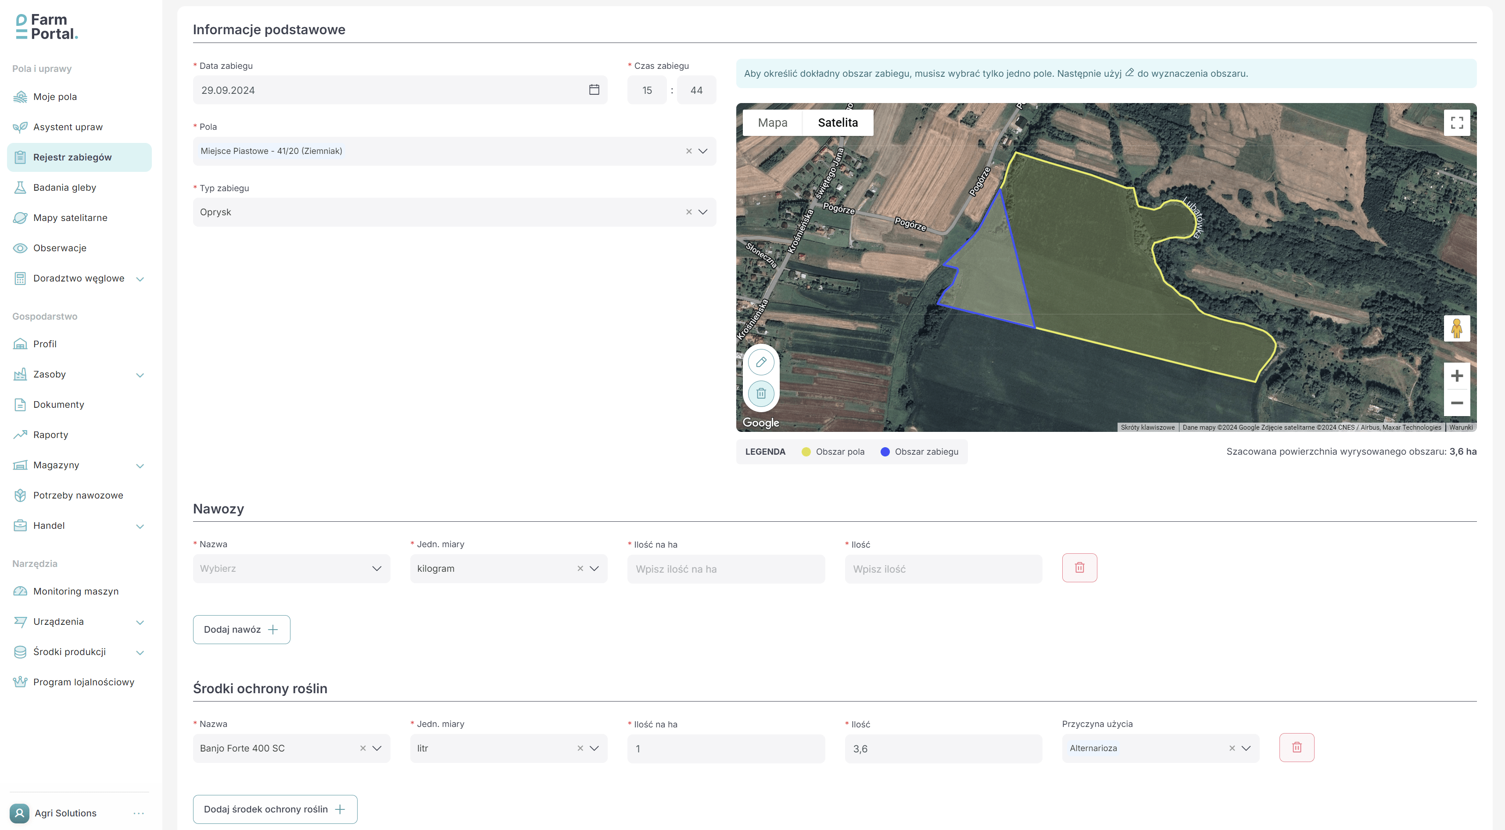Open Skróty klawiszowe on map
This screenshot has width=1505, height=830.
point(1147,427)
